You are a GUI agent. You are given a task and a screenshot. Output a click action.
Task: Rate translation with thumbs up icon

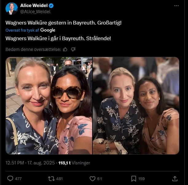(65, 49)
